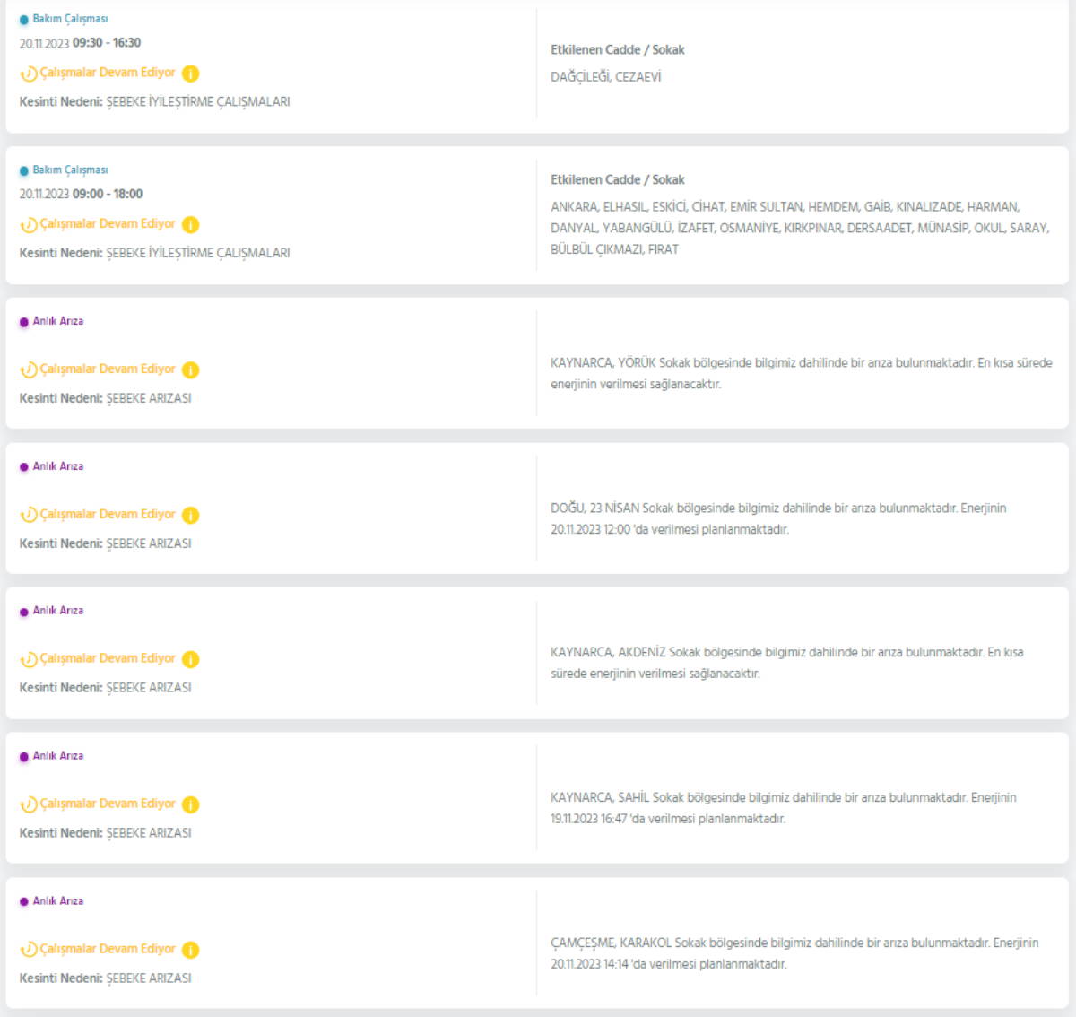The height and width of the screenshot is (1017, 1076).
Task: Click 'Çalışmalar Devam Ediyor' in the KAYNARCA, SAHİL card
Action: (108, 804)
